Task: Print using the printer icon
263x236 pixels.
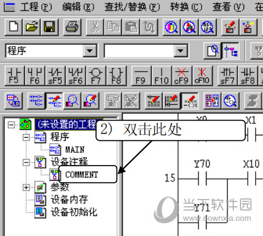Action: coord(72,27)
